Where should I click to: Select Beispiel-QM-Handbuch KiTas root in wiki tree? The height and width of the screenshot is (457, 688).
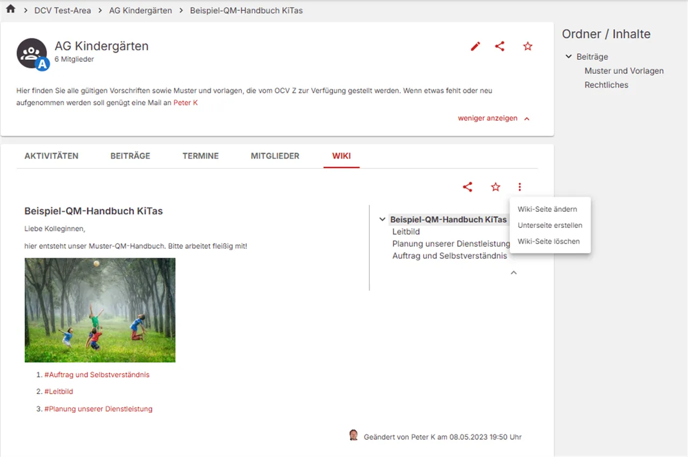[x=448, y=219]
